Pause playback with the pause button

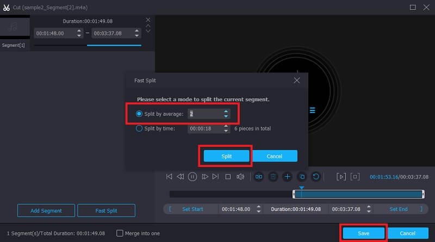pyautogui.click(x=192, y=177)
